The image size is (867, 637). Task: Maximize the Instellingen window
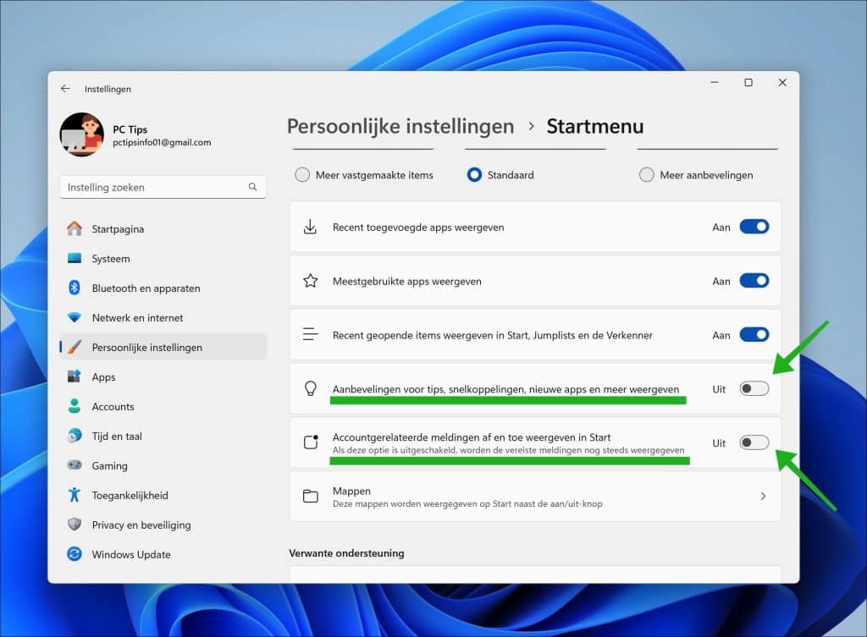[x=748, y=82]
